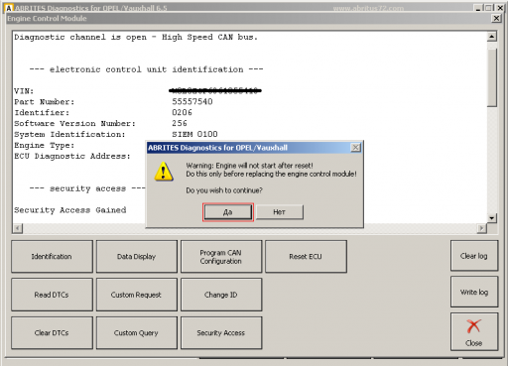Open Custom Query

tap(137, 333)
